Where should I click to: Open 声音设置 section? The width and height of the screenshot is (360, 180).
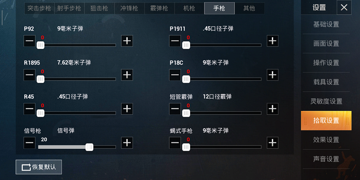(x=326, y=159)
